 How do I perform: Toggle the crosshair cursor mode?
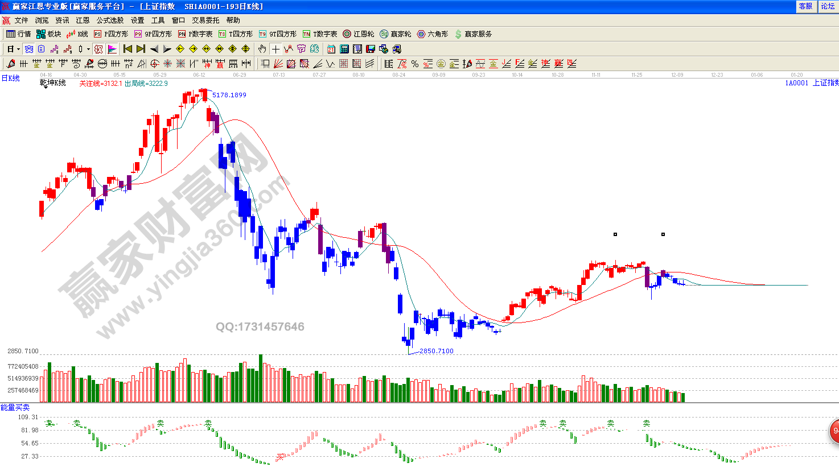pyautogui.click(x=275, y=49)
